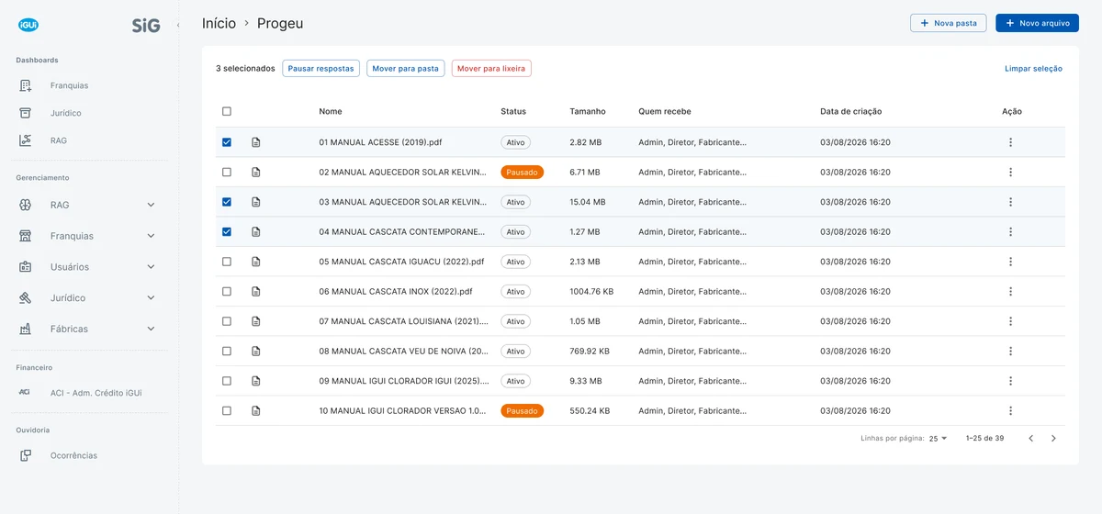Go to next page of files
Screen dimensions: 1102x514
point(1053,439)
